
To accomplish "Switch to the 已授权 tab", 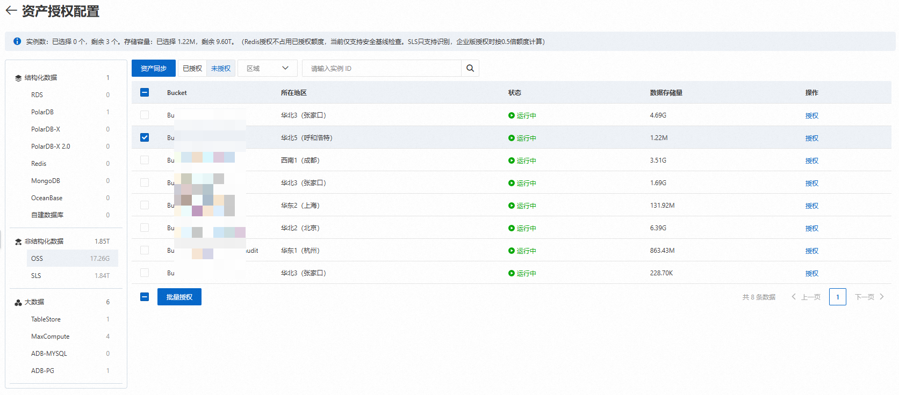I will click(192, 68).
